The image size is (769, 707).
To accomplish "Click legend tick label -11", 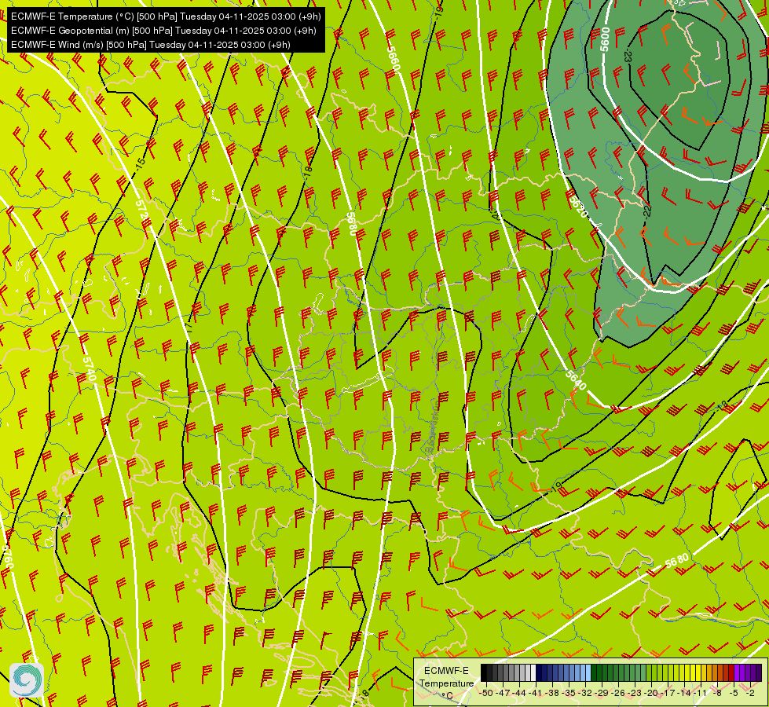I will coord(701,693).
